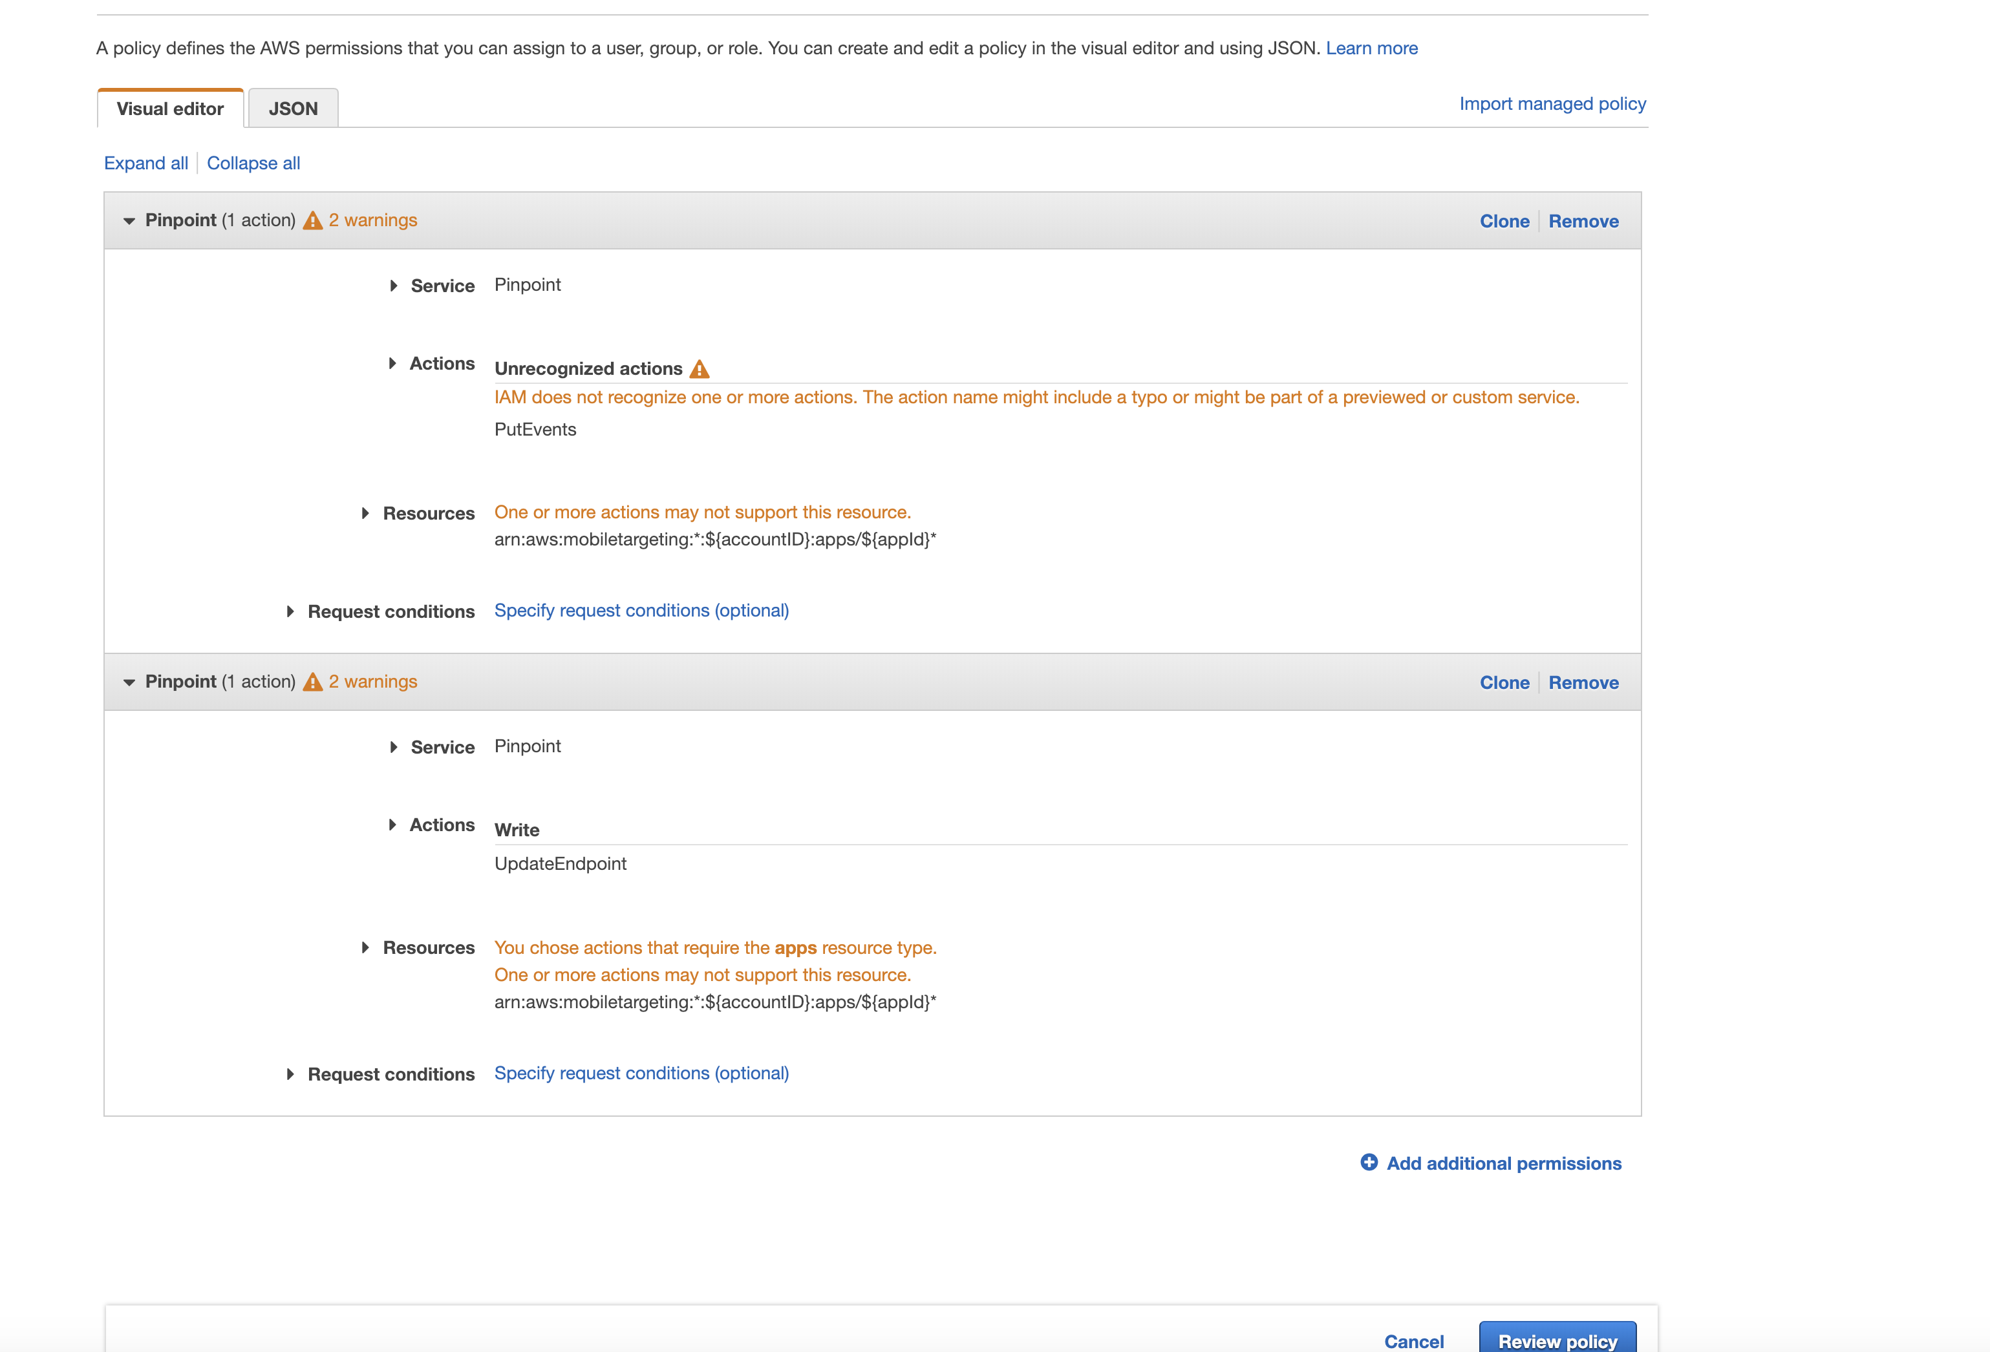Open the Learn more link
Viewport: 1990px width, 1352px height.
click(x=1372, y=48)
